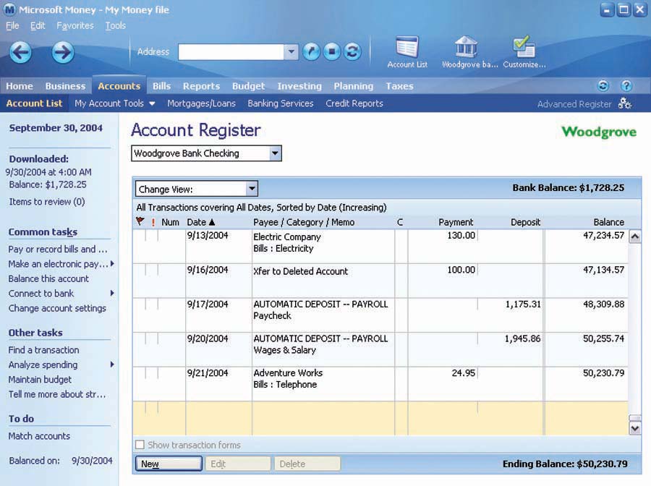651x486 pixels.
Task: Expand Make an electronic pay… submenu arrow
Action: (112, 263)
